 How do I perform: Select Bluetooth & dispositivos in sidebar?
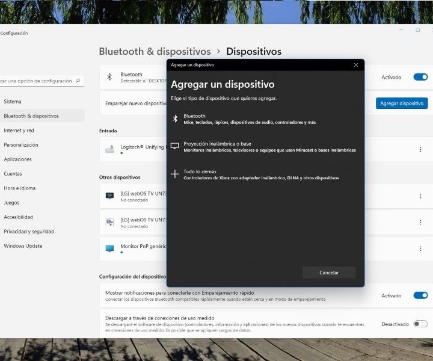(x=42, y=116)
